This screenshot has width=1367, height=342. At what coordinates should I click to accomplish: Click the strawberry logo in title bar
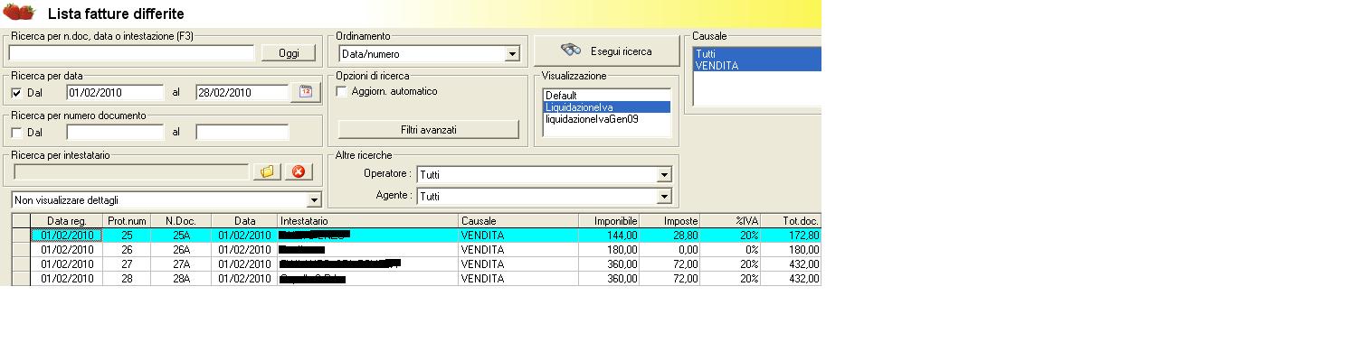(19, 13)
